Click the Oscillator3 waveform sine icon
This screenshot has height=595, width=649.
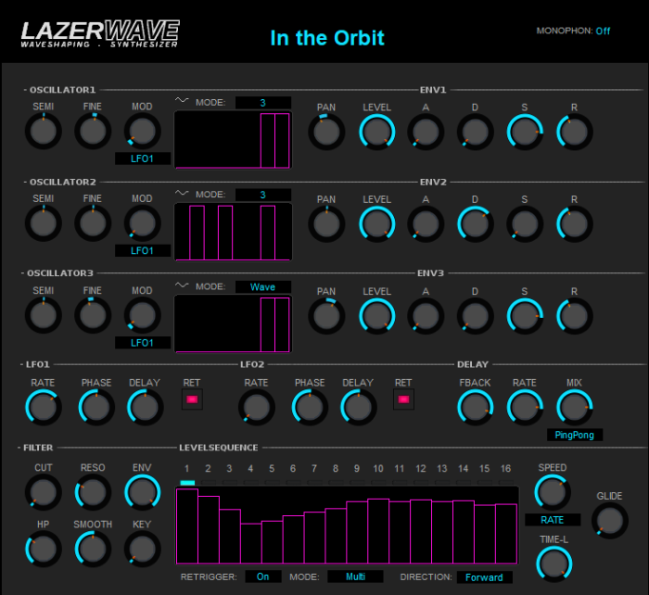182,285
